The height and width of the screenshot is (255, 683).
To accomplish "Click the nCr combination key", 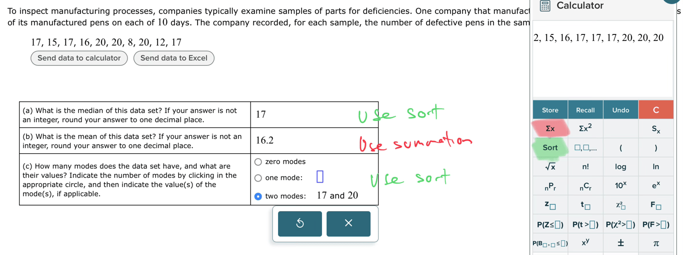I will (585, 186).
